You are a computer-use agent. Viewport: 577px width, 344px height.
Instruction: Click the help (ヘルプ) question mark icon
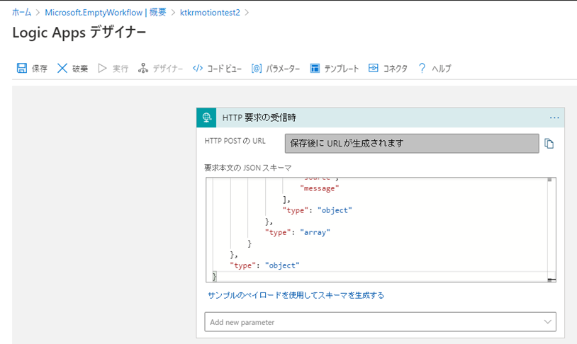pos(422,68)
